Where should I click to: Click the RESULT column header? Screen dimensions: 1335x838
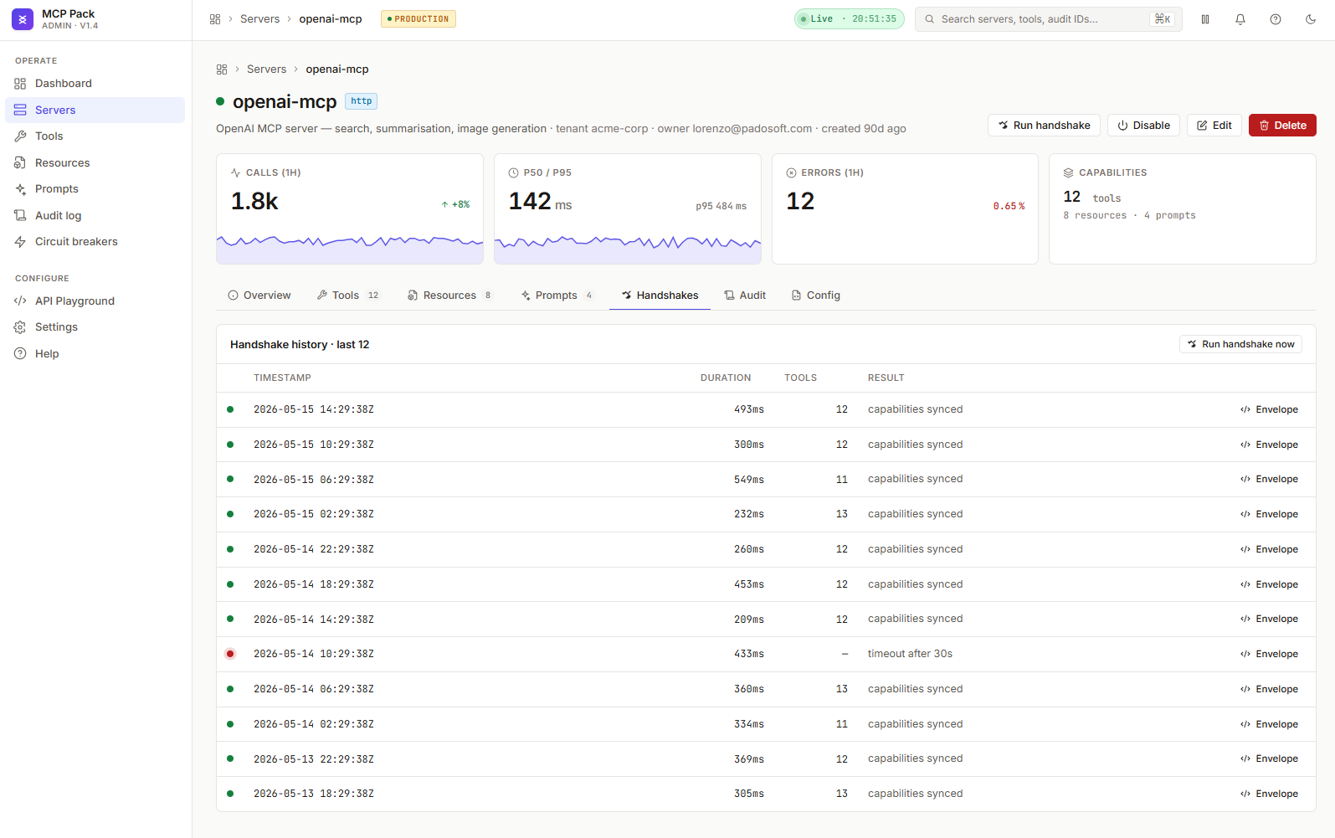(x=886, y=378)
